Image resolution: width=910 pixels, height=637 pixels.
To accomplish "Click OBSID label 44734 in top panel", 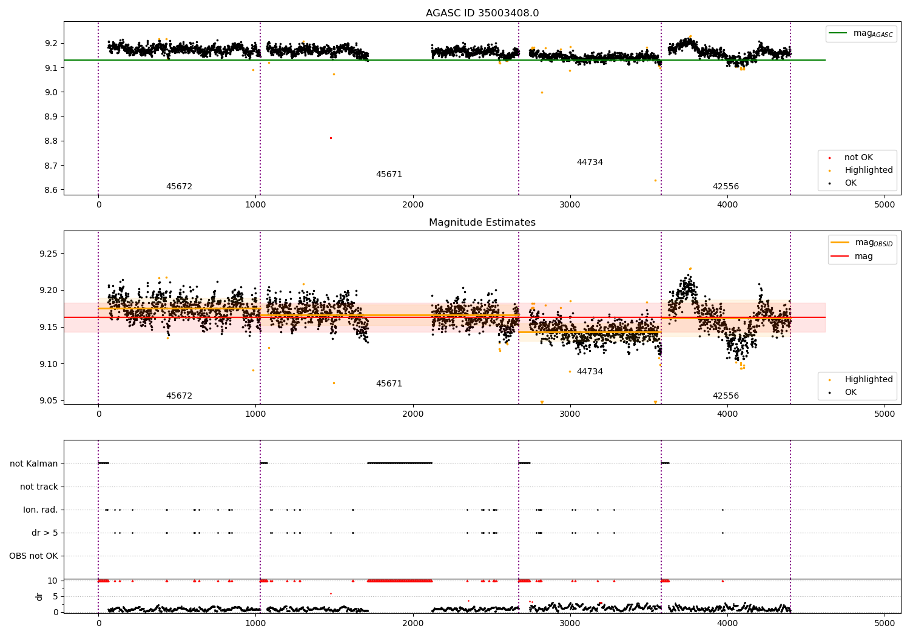I will tap(590, 163).
